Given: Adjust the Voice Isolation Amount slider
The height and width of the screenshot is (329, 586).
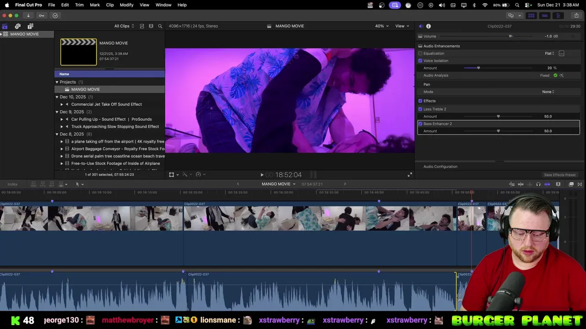Looking at the screenshot, I should point(478,68).
